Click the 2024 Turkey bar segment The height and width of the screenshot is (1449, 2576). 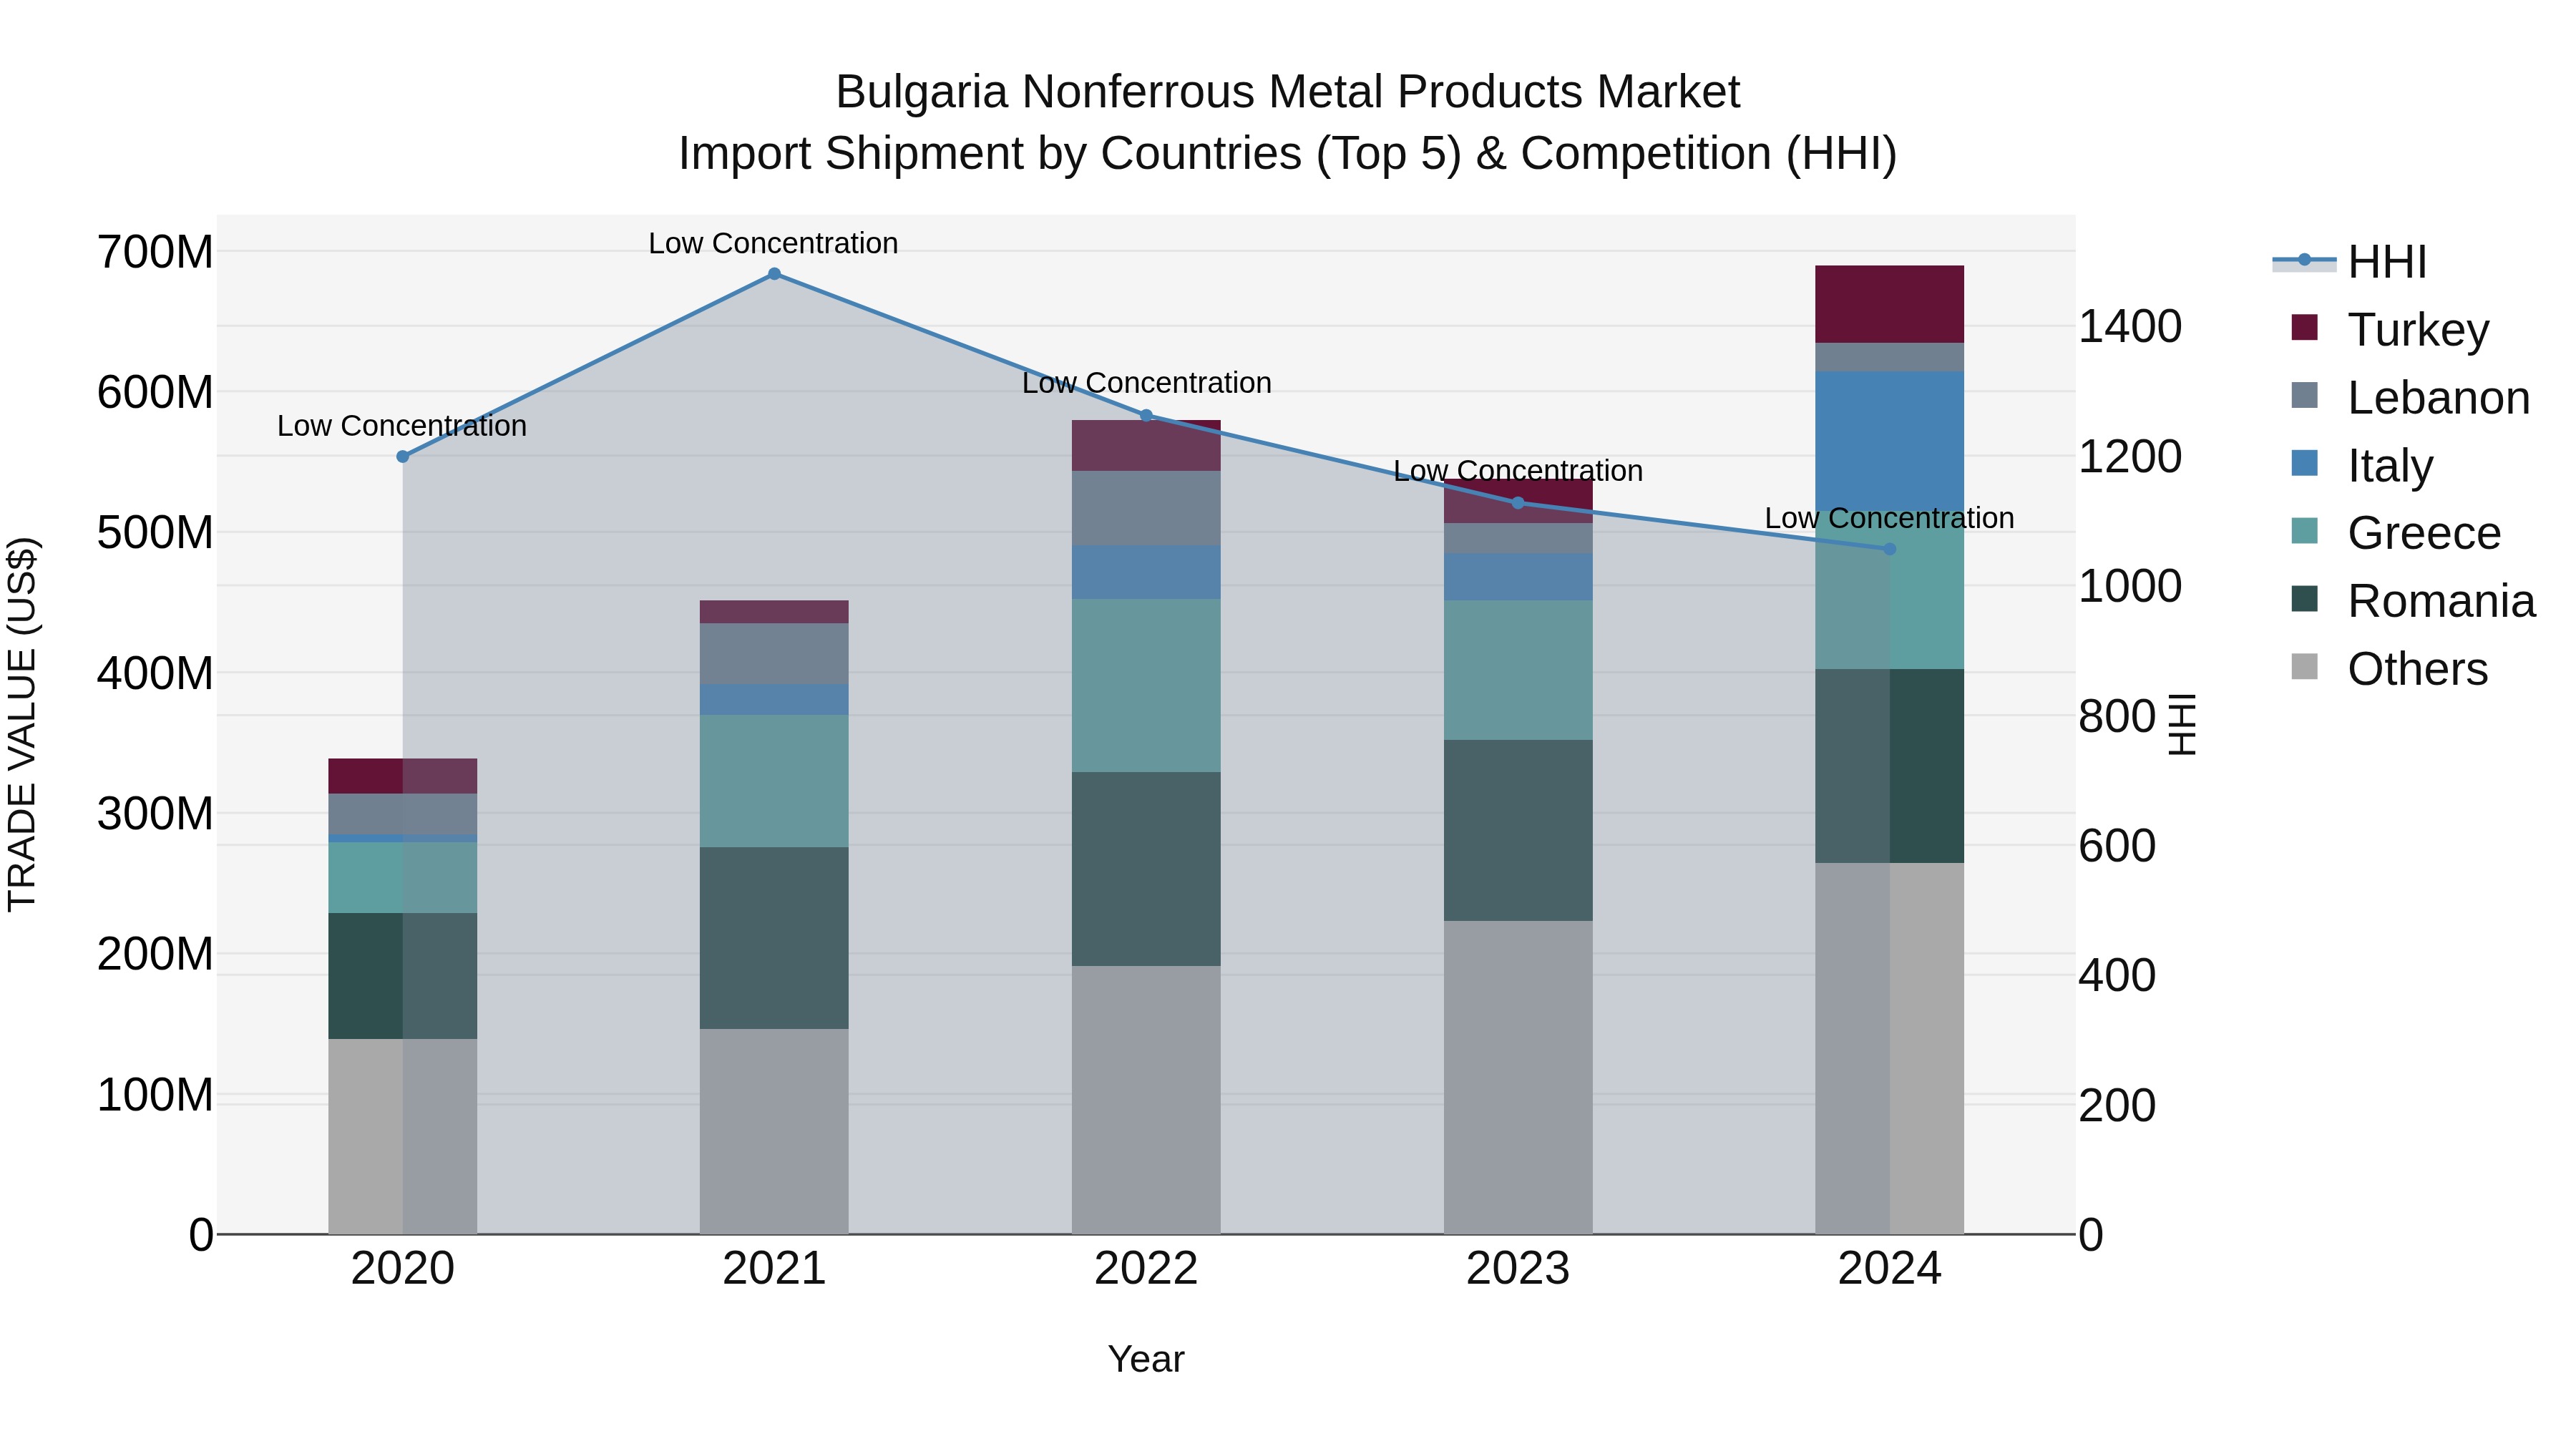tap(1889, 304)
